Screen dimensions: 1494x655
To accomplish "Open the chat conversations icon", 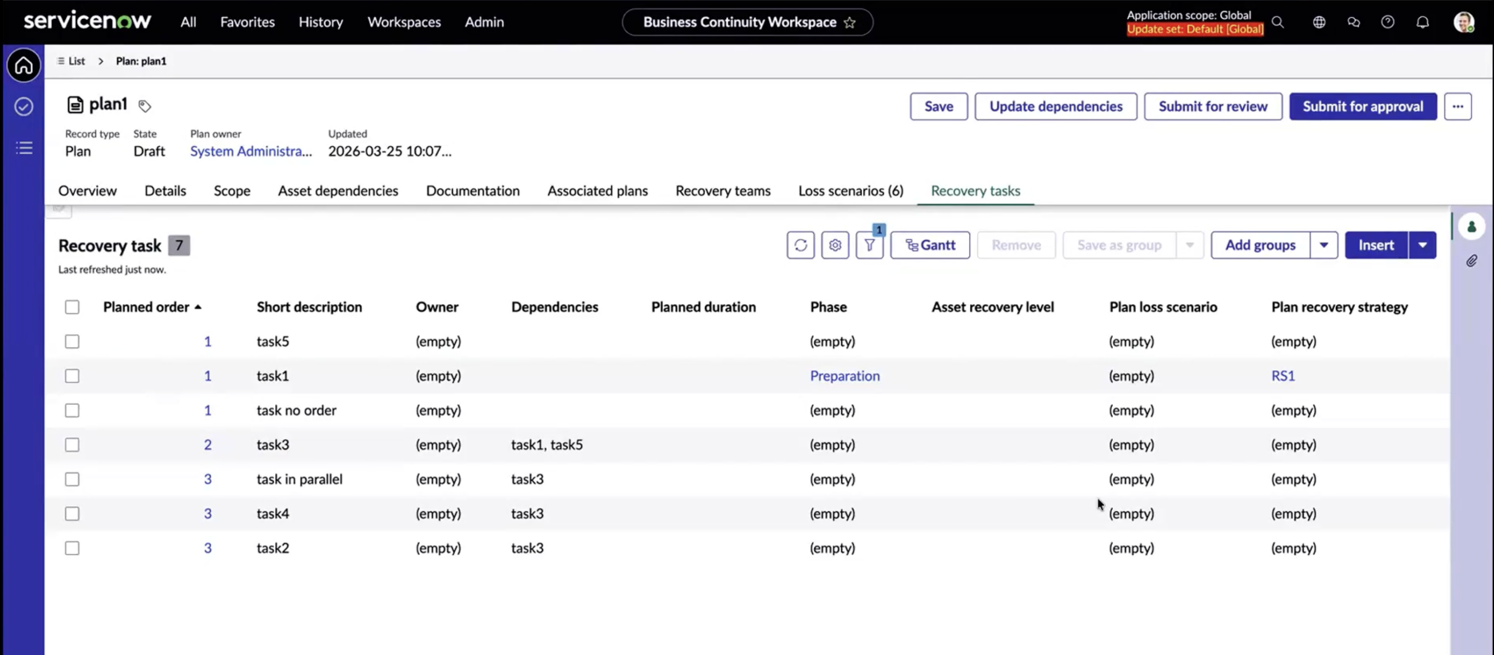I will 1353,22.
